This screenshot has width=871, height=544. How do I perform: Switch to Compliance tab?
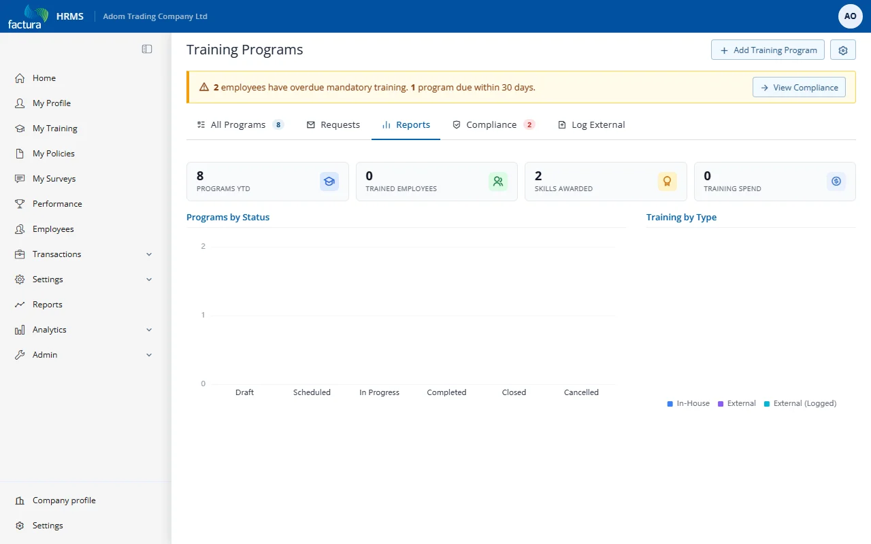click(494, 125)
